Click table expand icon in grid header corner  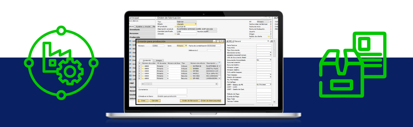(219, 63)
